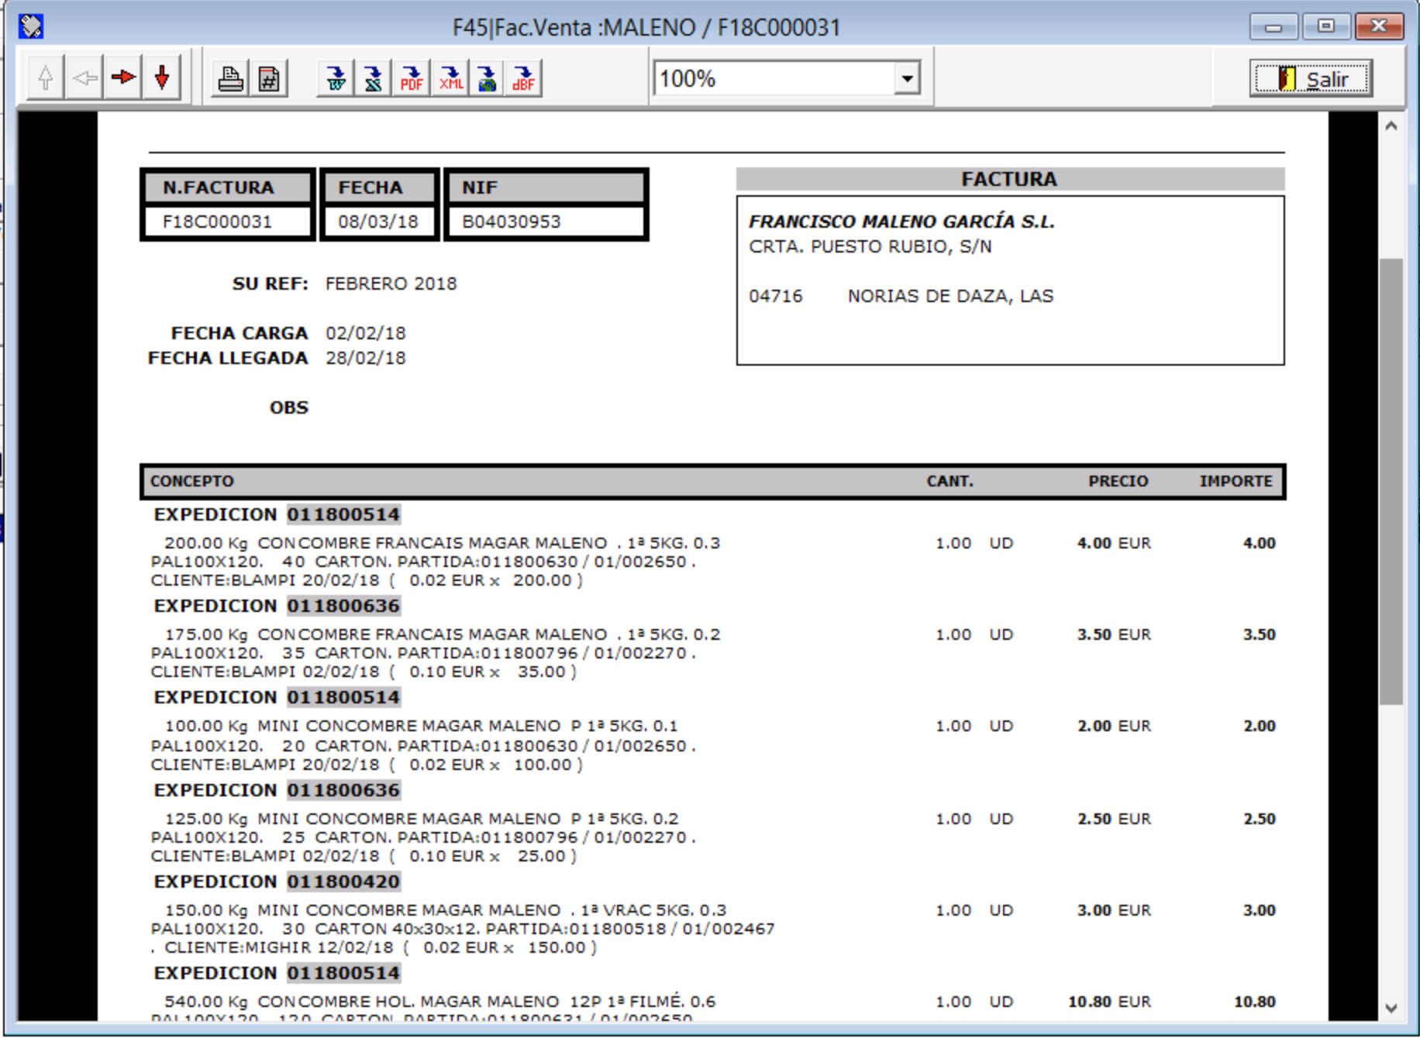
Task: Click the red right arrow next page button
Action: pyautogui.click(x=123, y=77)
